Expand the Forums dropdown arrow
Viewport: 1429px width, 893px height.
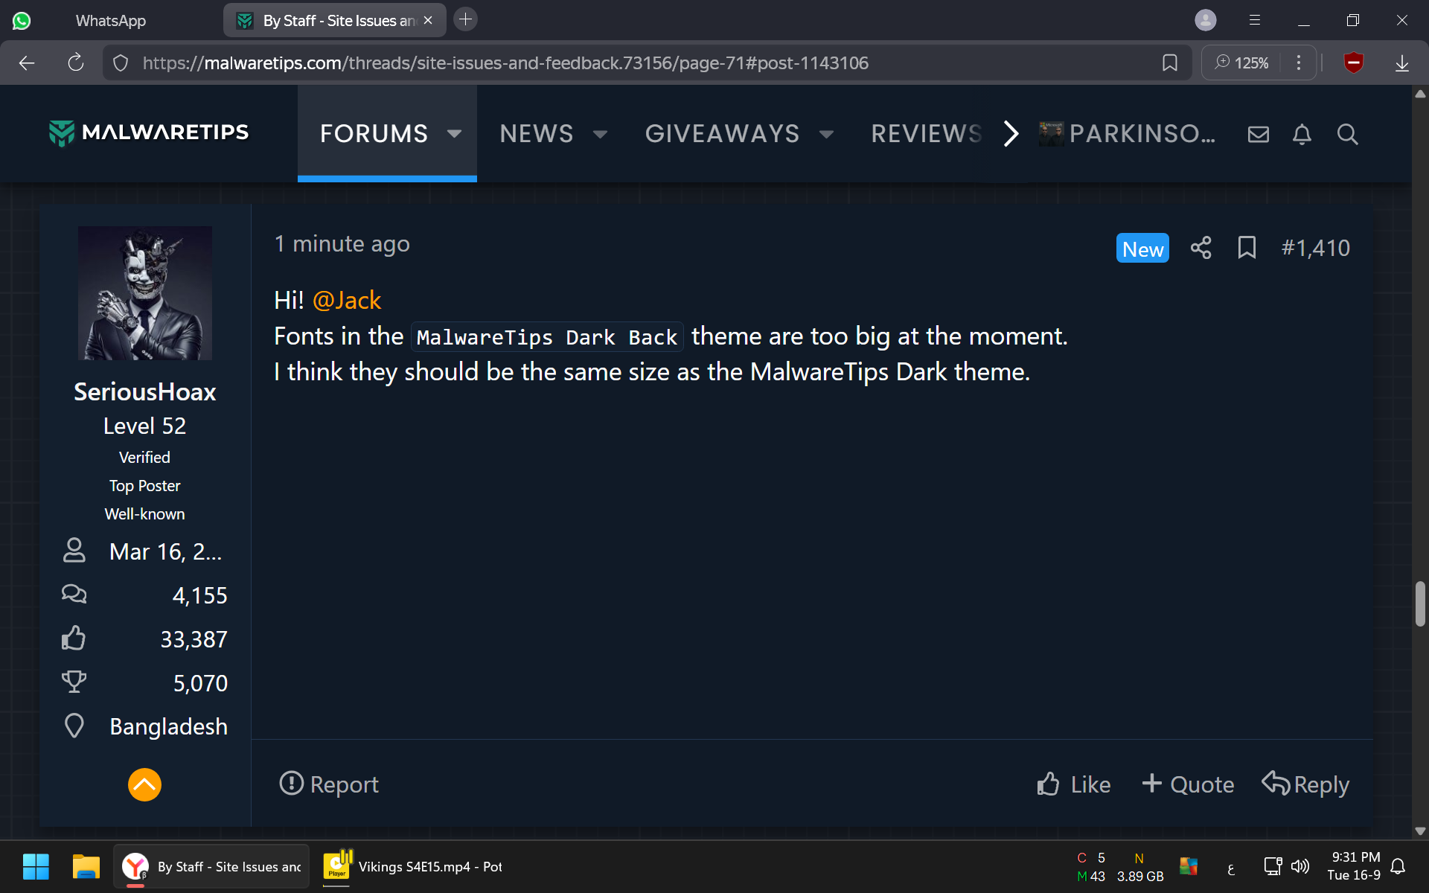pyautogui.click(x=454, y=134)
